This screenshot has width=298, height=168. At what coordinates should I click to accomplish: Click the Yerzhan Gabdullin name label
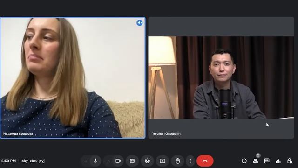[x=166, y=134]
